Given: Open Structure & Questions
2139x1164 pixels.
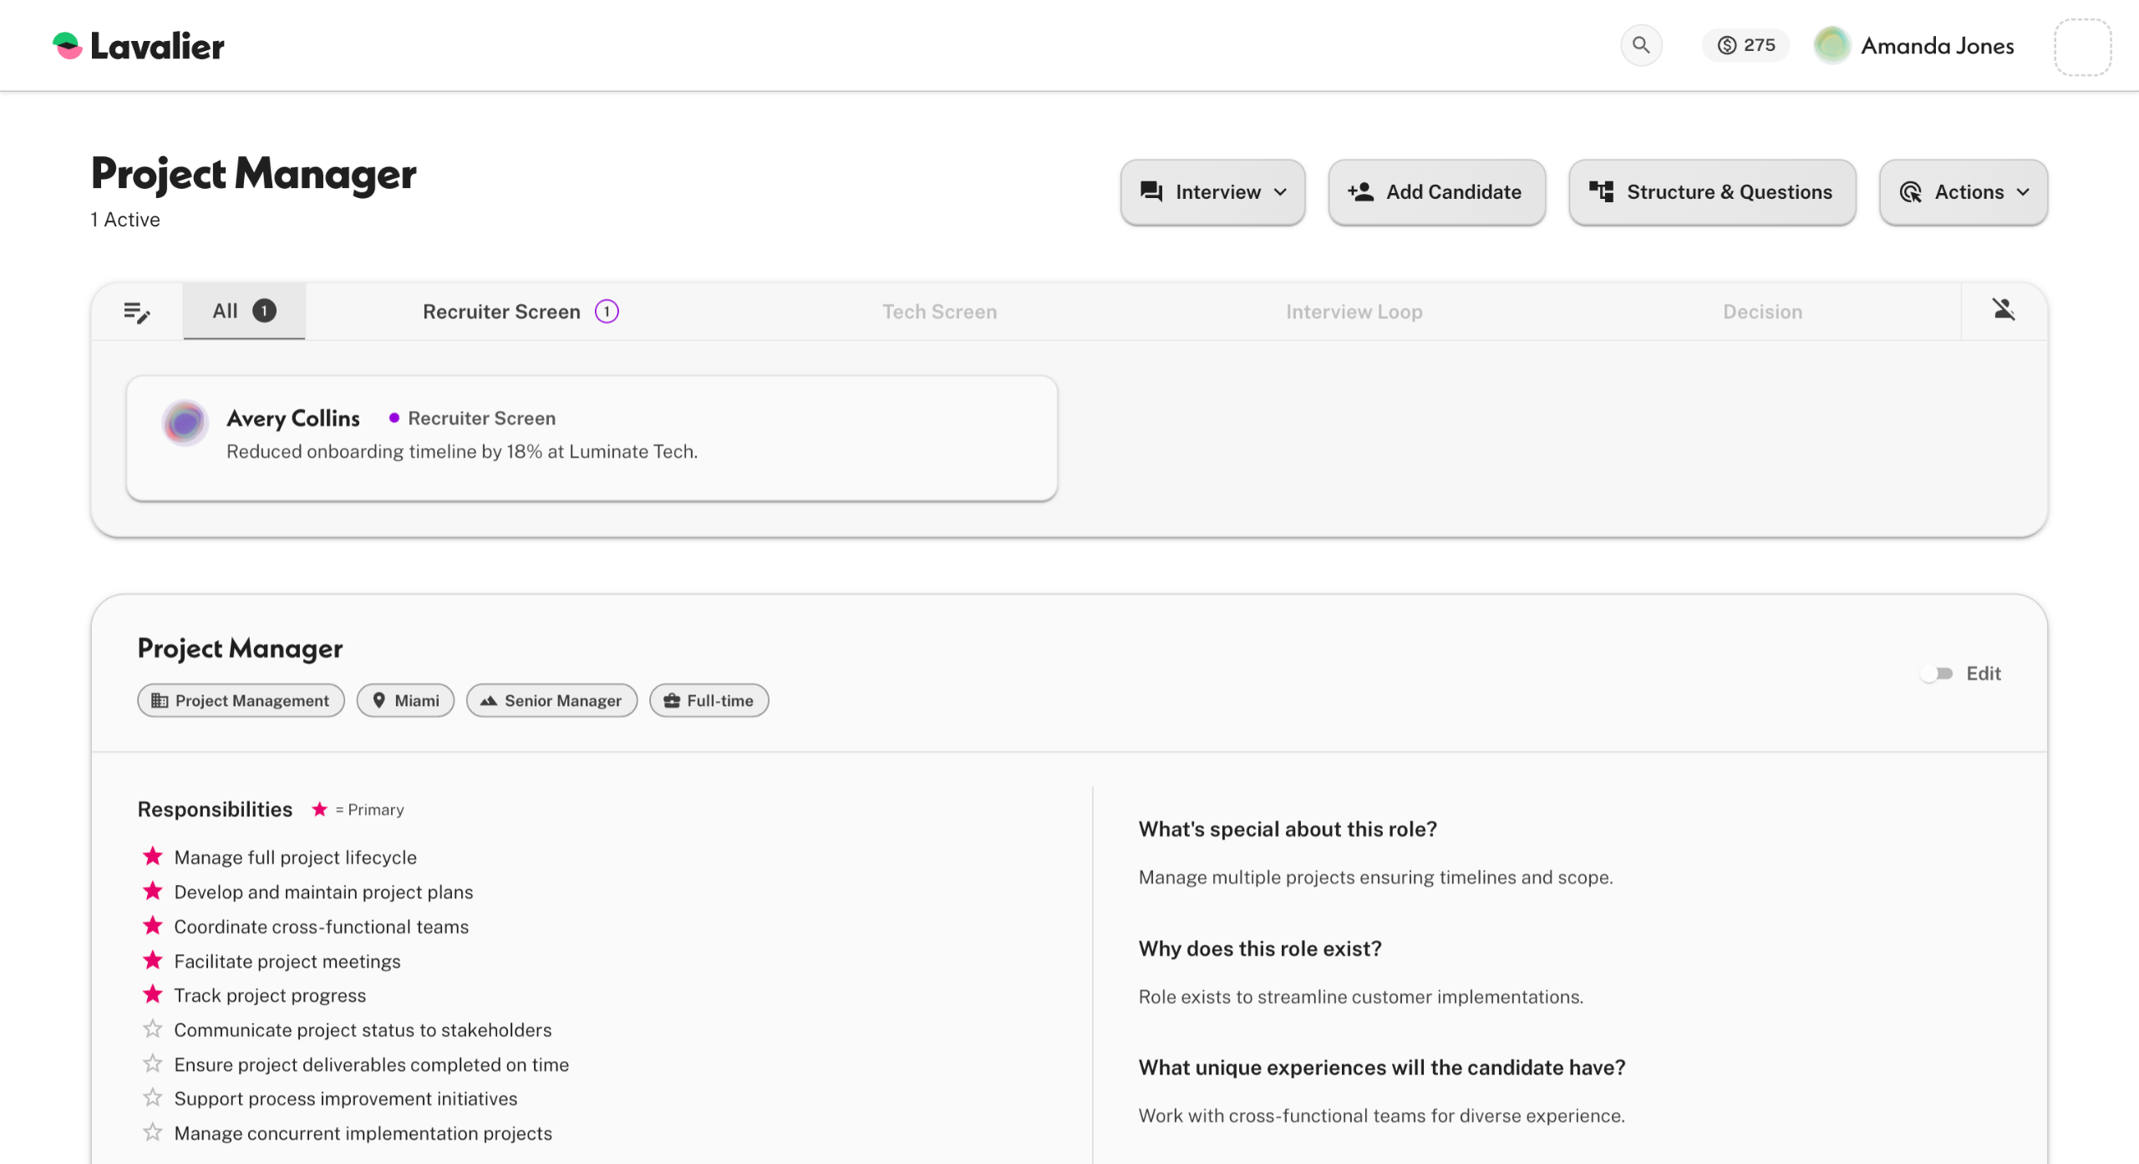Looking at the screenshot, I should 1712,192.
